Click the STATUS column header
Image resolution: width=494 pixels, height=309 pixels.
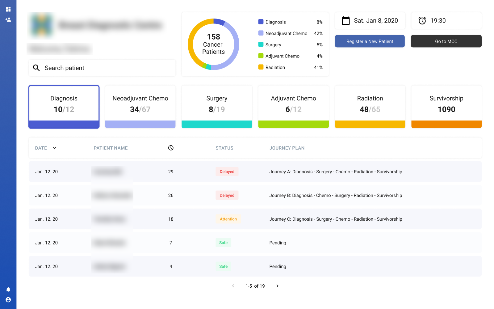(224, 148)
